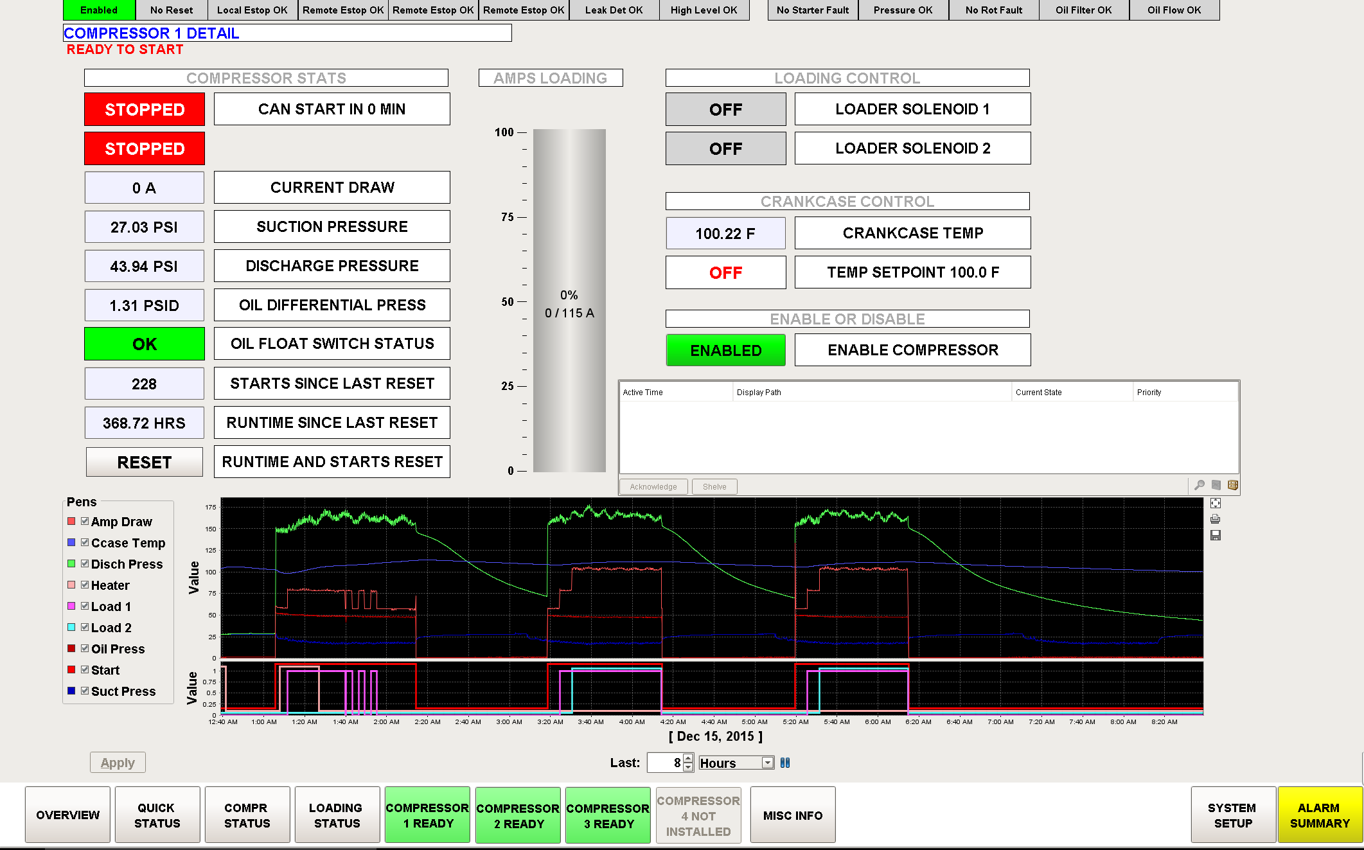
Task: Sort alarms by Current State column
Action: pos(1072,392)
